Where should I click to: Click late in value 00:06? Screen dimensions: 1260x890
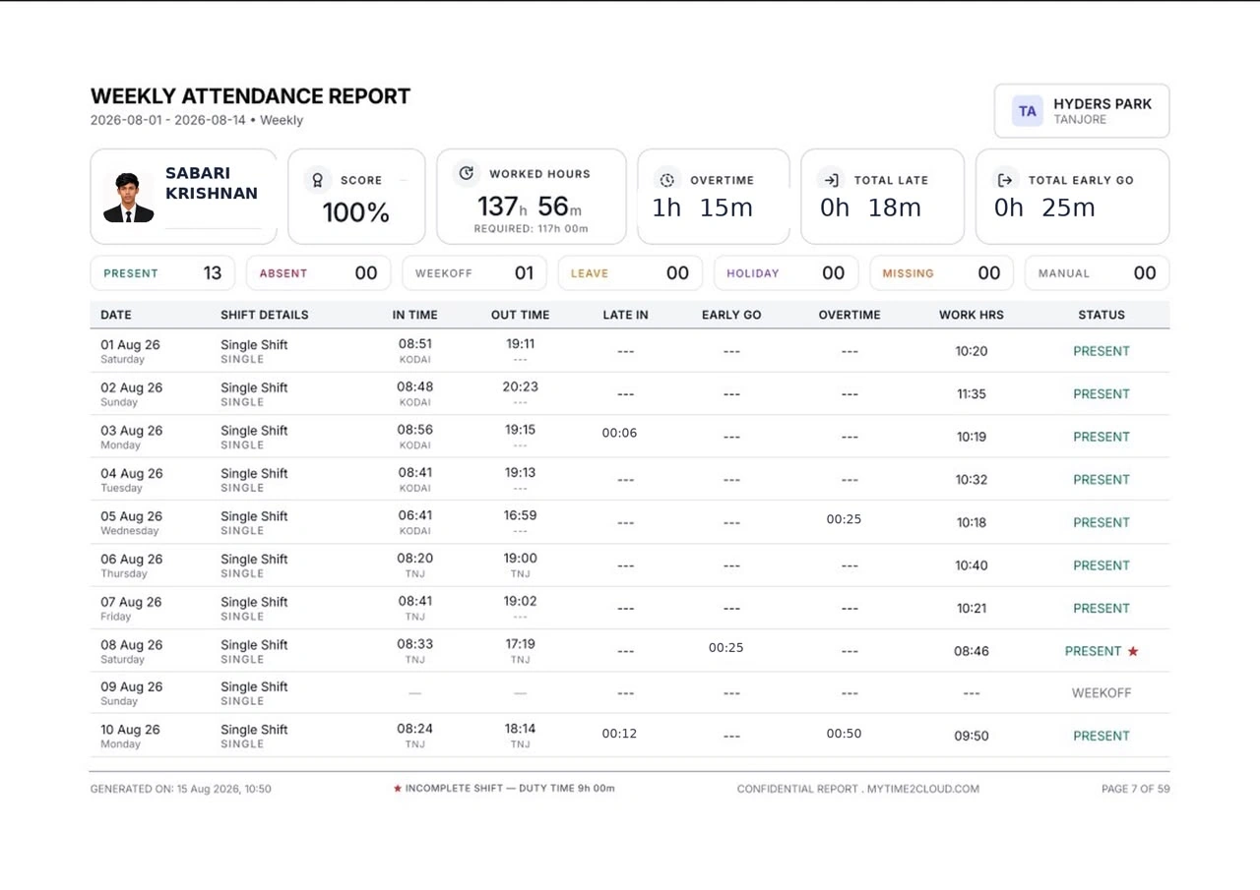tap(620, 433)
